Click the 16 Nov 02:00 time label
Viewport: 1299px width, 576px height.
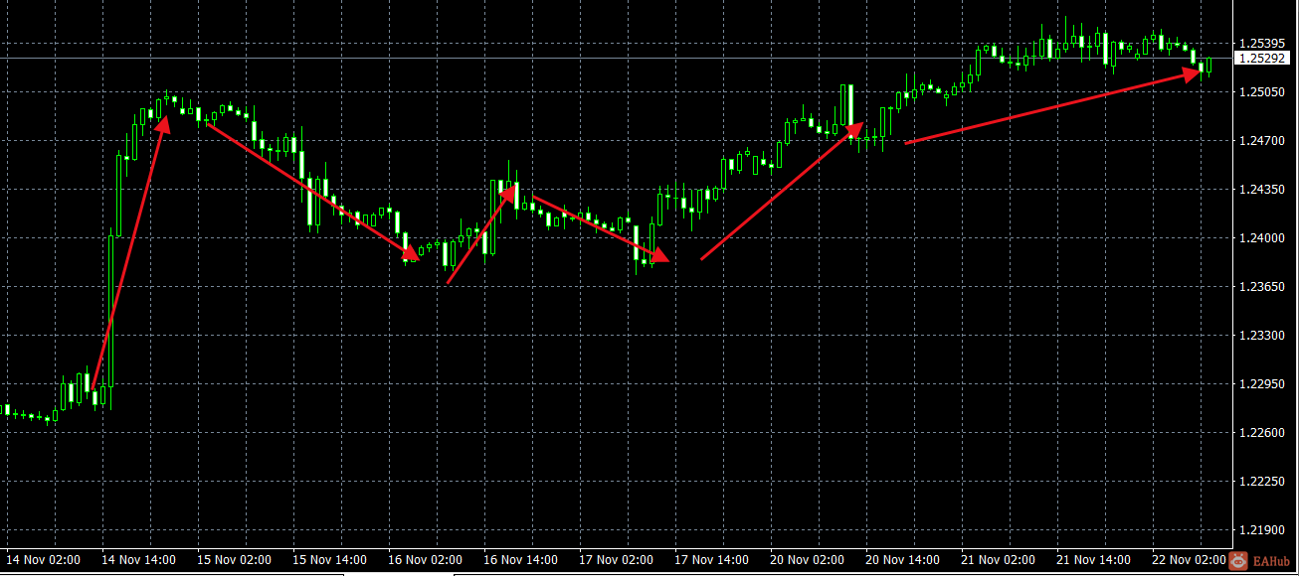425,560
